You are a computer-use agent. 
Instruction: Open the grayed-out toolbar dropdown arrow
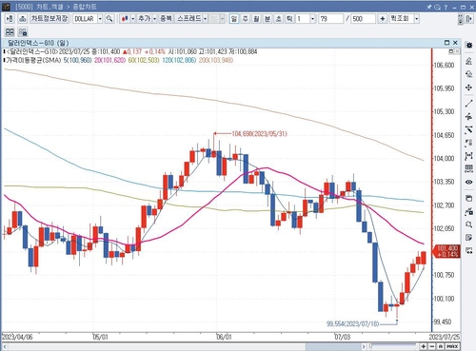point(222,19)
